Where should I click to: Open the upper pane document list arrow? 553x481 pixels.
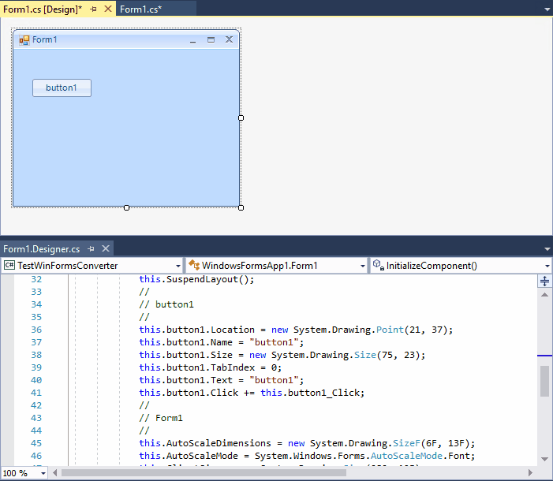pos(547,9)
